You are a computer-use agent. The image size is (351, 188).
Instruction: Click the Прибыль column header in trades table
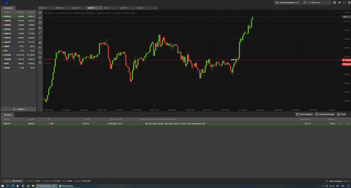click(331, 119)
